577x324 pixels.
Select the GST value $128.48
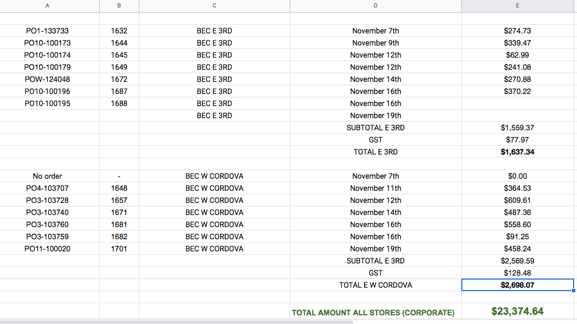click(x=517, y=273)
